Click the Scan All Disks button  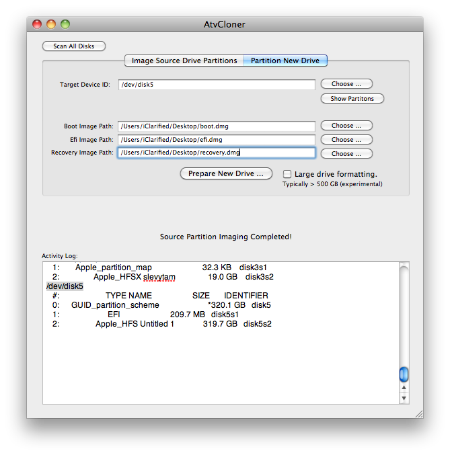74,46
